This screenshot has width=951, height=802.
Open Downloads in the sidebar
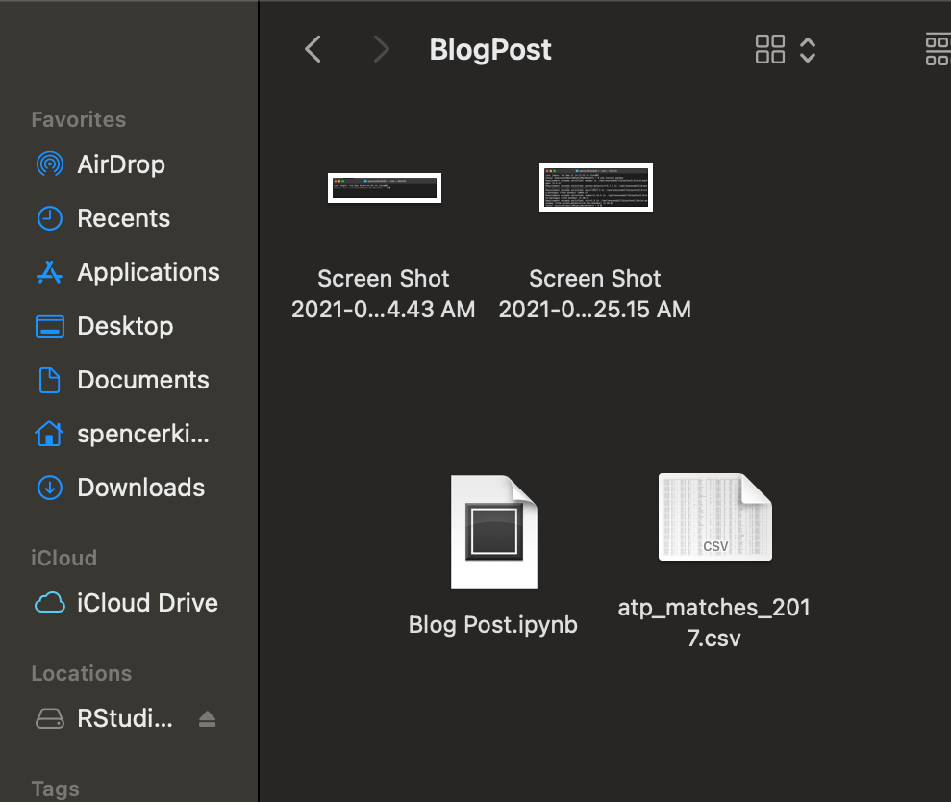coord(121,488)
